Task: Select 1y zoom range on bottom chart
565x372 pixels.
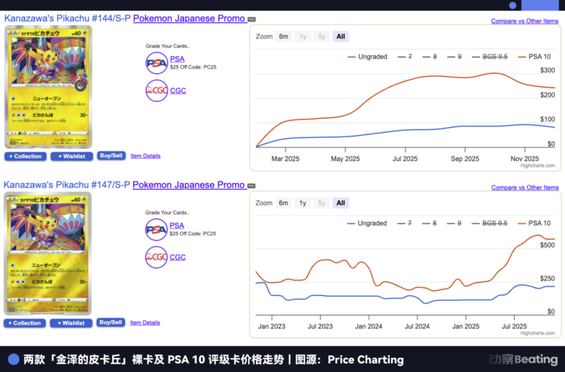Action: click(303, 204)
